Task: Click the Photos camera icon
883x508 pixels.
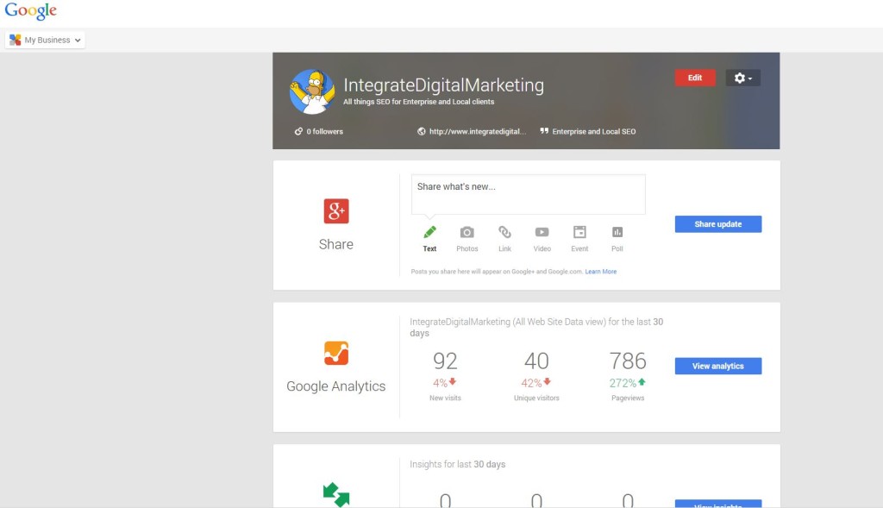Action: [467, 232]
